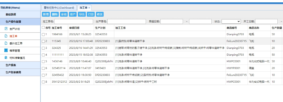283x102 pixels.
Task: Switch to 看板任务中心(Dashboard) tab
Action: [x=59, y=8]
